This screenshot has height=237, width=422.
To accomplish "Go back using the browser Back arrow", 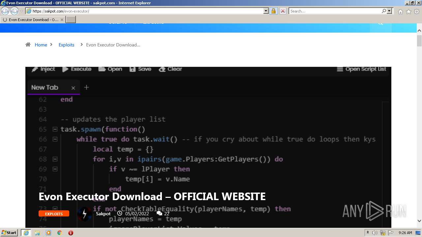I will (5, 11).
